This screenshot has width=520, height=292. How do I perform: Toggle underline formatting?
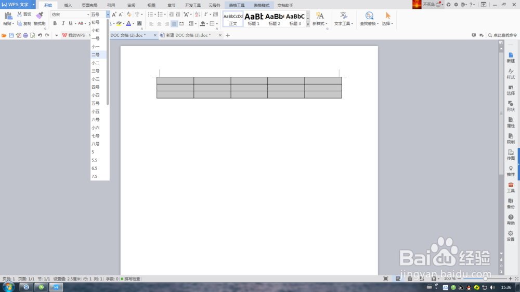70,23
